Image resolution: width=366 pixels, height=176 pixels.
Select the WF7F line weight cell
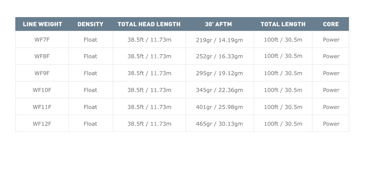click(42, 40)
